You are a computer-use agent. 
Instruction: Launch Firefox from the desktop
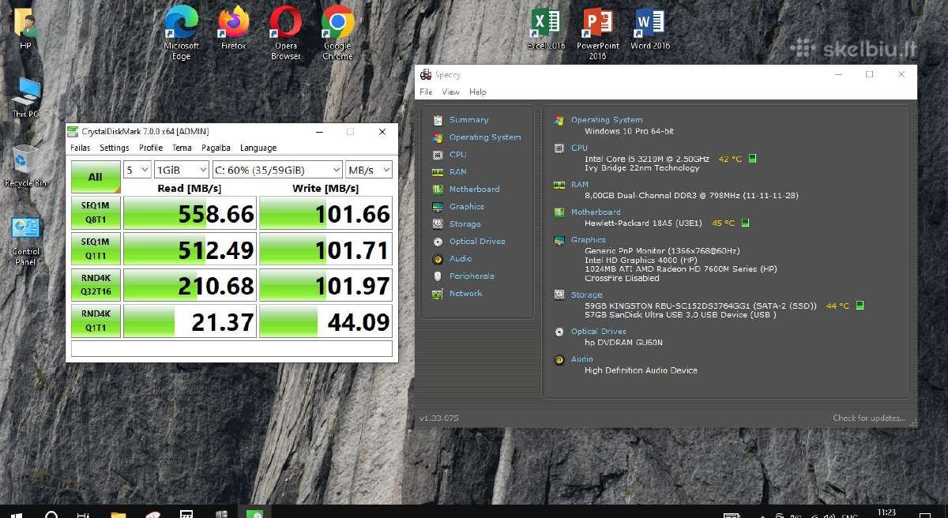tap(233, 28)
